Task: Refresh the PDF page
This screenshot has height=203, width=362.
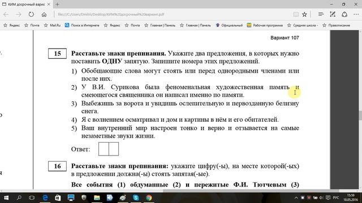Action: (31, 15)
